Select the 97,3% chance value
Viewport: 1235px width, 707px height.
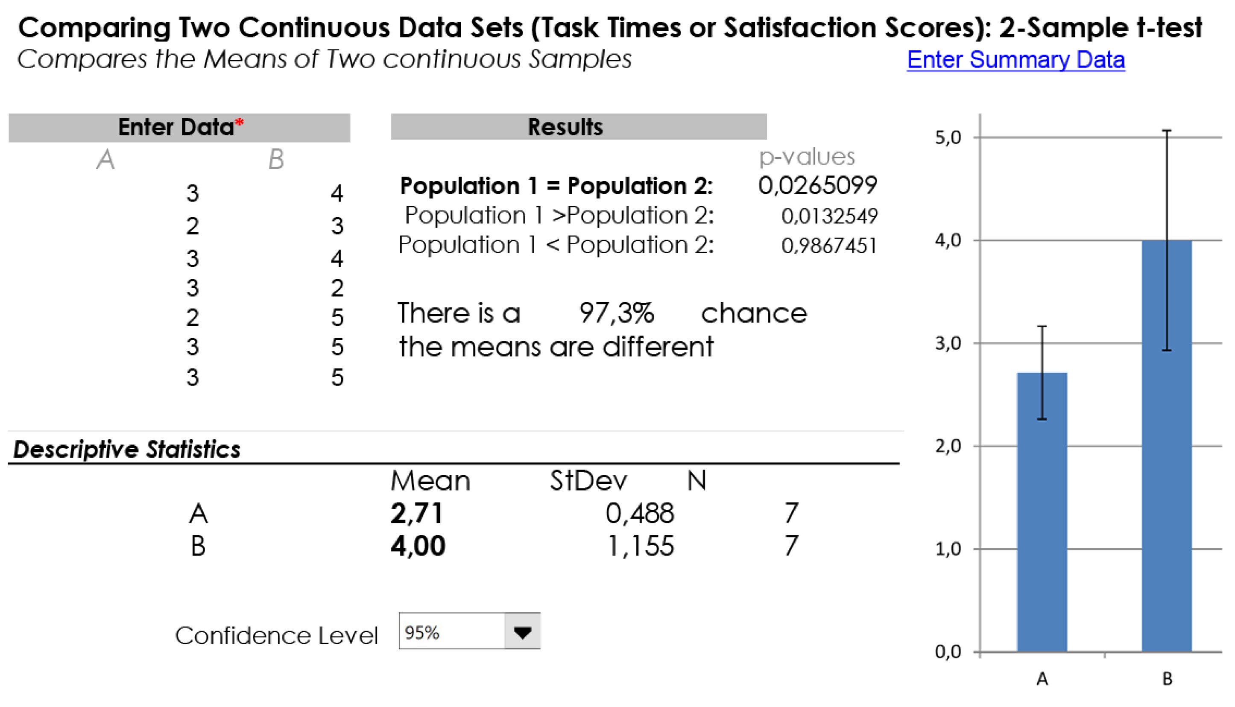(x=616, y=313)
